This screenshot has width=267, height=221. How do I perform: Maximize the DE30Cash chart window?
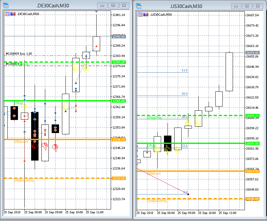(x=113, y=6)
